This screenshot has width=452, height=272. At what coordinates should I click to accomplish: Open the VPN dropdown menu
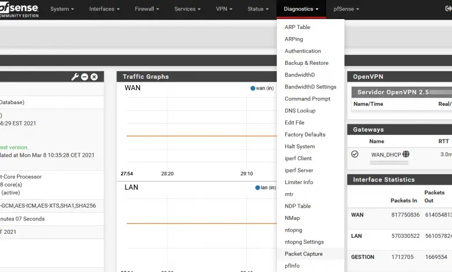pyautogui.click(x=224, y=9)
